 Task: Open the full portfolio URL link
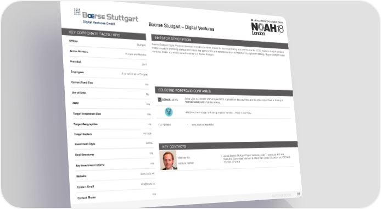coord(203,124)
